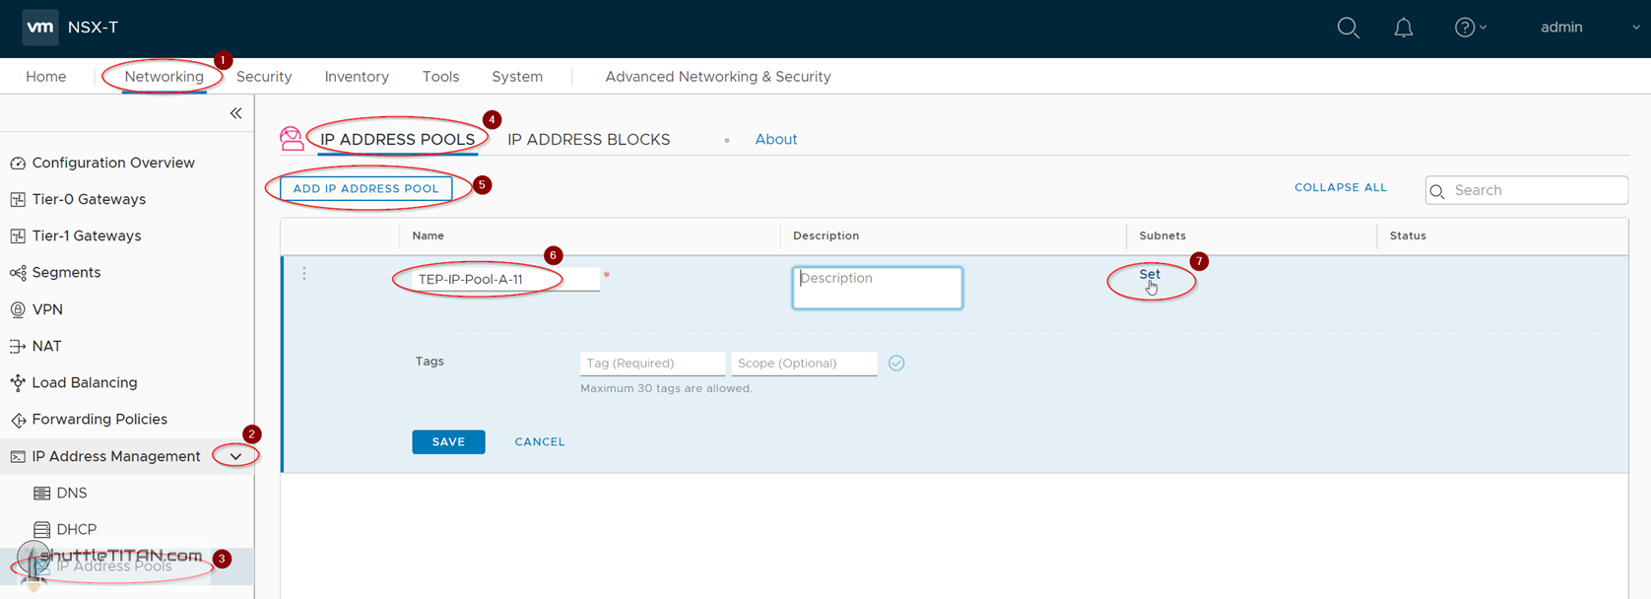Image resolution: width=1651 pixels, height=599 pixels.
Task: Switch to the Security tab
Action: tap(264, 77)
